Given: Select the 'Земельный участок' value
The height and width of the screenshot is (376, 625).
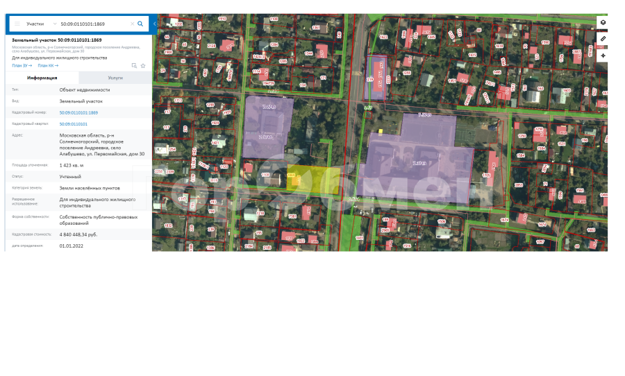Looking at the screenshot, I should tap(81, 101).
